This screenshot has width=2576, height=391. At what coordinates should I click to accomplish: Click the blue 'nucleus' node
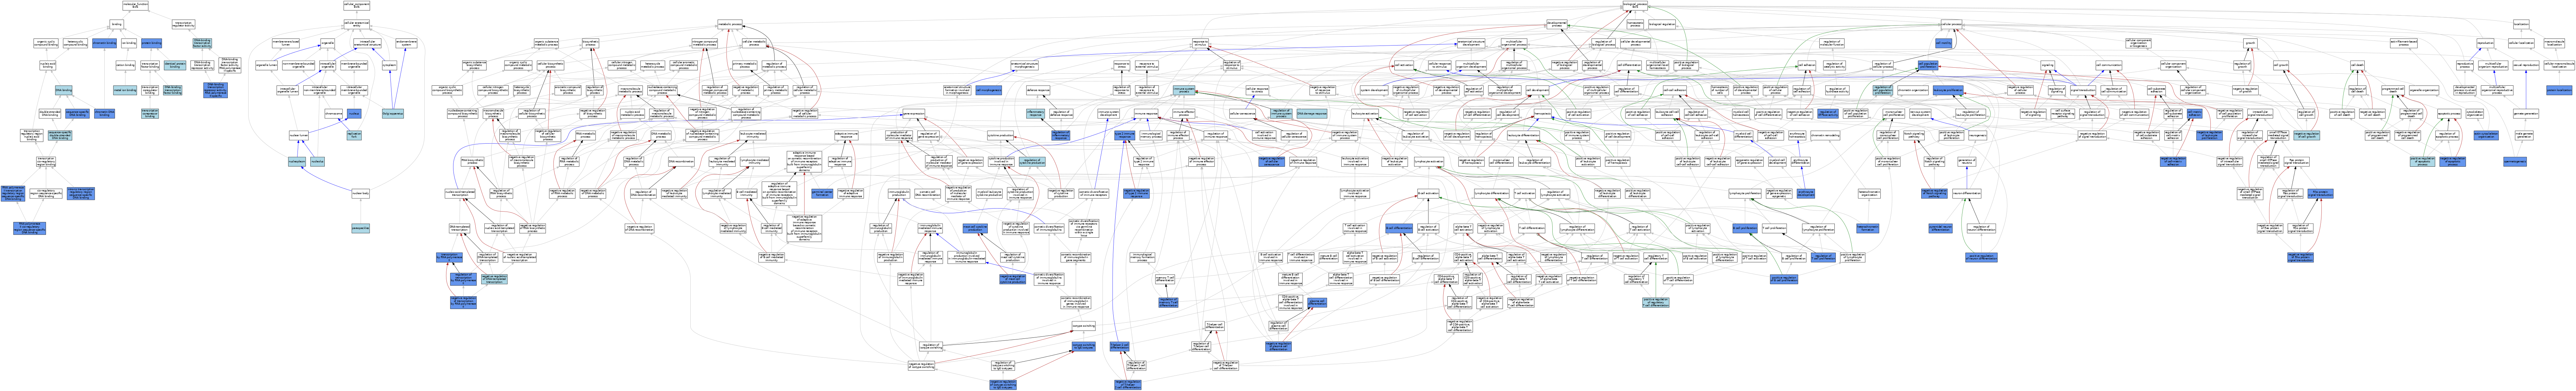coord(354,114)
